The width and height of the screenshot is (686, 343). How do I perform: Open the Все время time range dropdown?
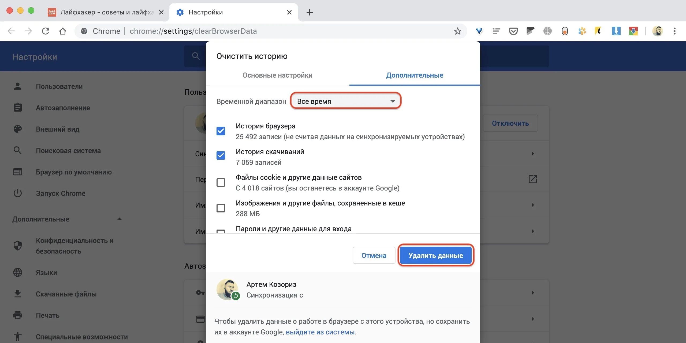click(x=346, y=101)
